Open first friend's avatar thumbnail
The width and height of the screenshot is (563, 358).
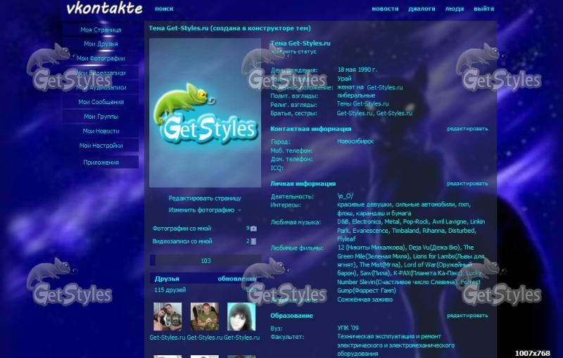167,317
